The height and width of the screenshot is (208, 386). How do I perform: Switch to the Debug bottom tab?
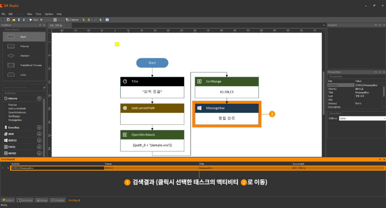42,201
